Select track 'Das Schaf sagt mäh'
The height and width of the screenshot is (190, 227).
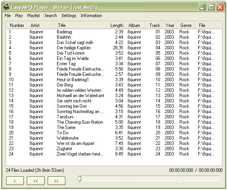coord(75,42)
